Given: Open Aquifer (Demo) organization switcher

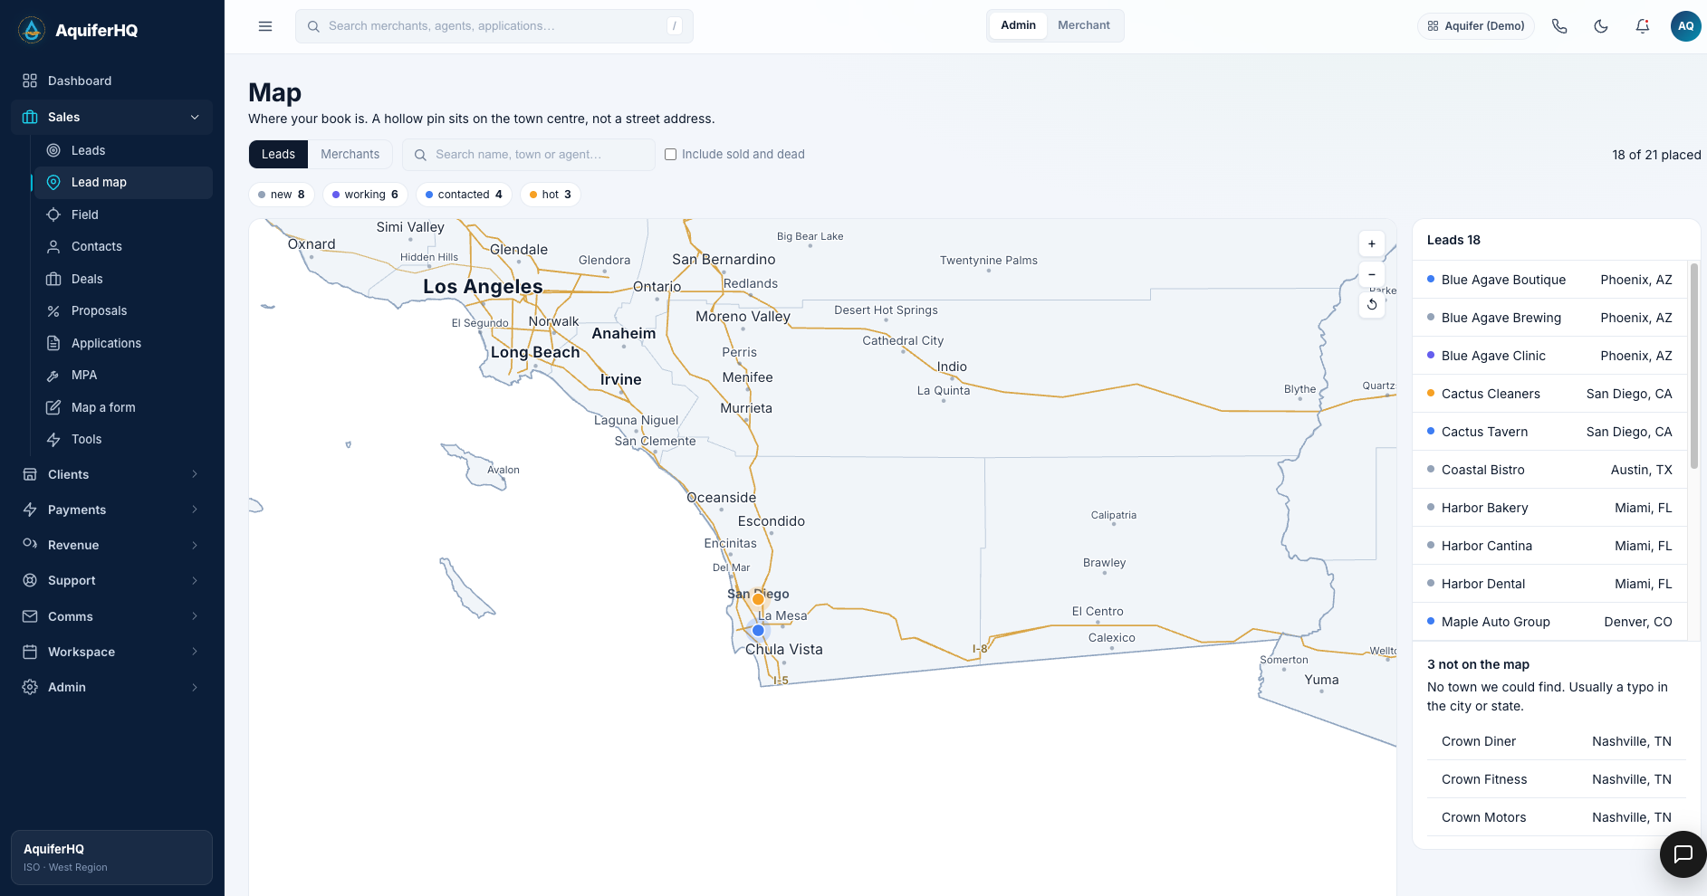Looking at the screenshot, I should click(x=1476, y=26).
